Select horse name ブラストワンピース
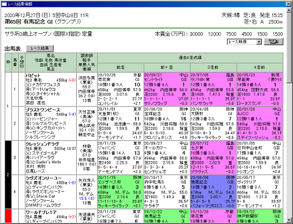This screenshot has height=224, width=293. click(43, 110)
